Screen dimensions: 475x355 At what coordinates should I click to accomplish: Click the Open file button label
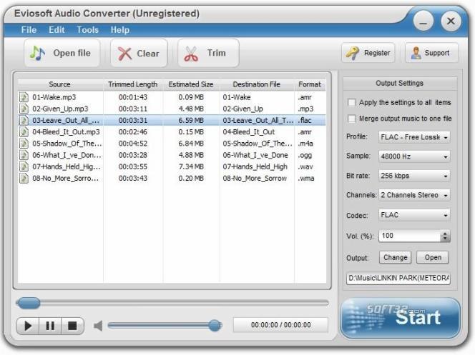tap(72, 54)
